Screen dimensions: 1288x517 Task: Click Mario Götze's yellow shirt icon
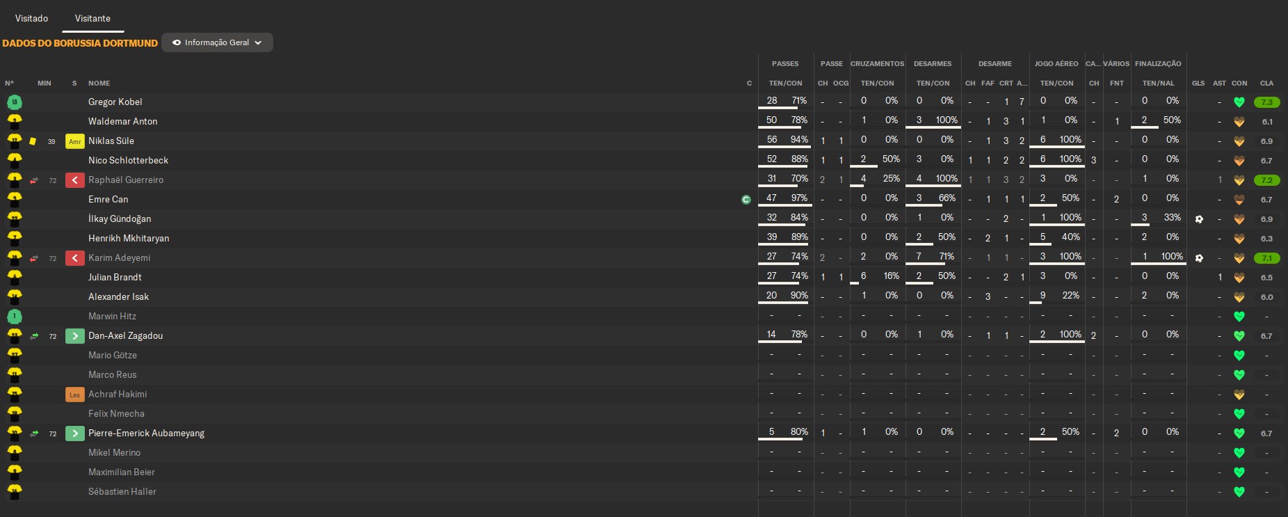15,356
